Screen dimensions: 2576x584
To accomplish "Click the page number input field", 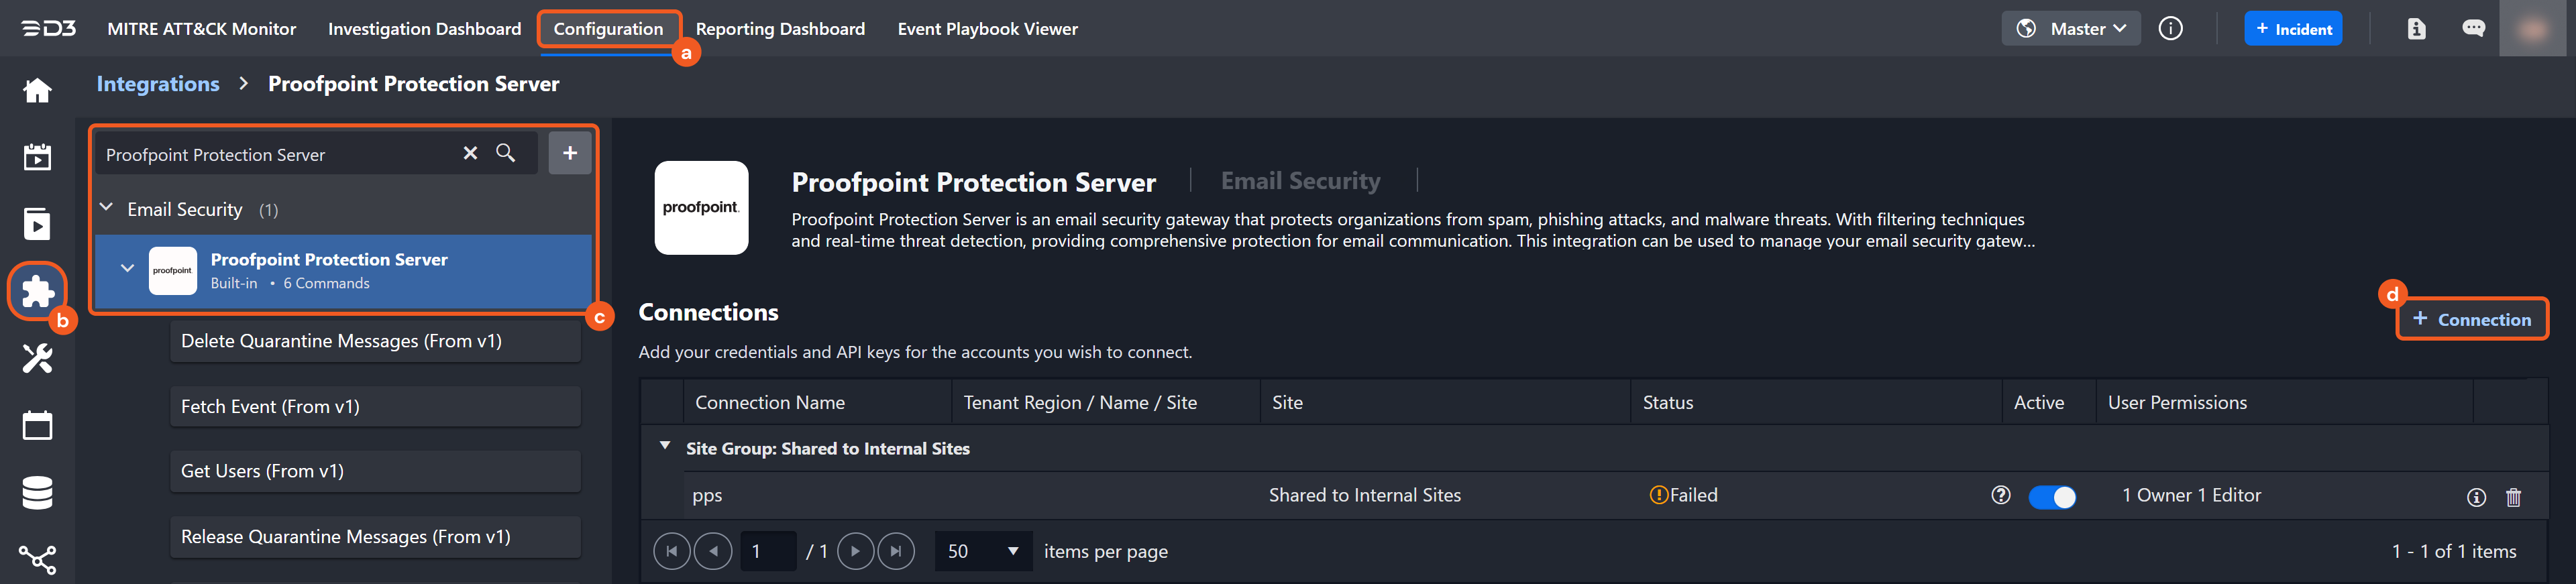I will (x=767, y=551).
